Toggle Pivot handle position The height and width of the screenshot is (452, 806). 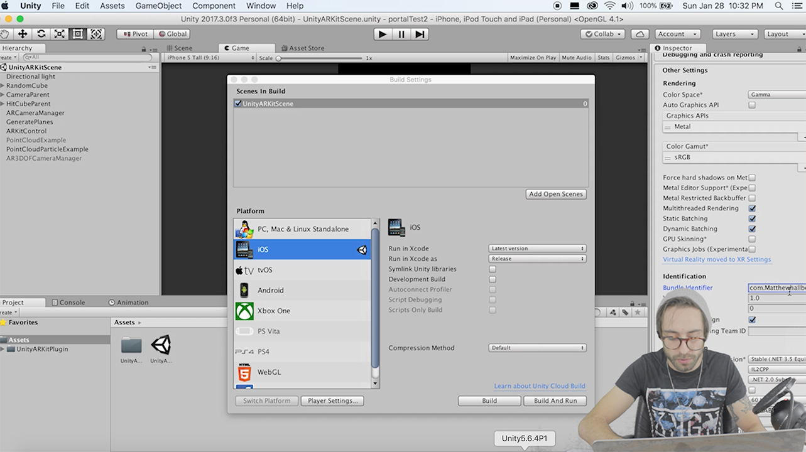134,34
